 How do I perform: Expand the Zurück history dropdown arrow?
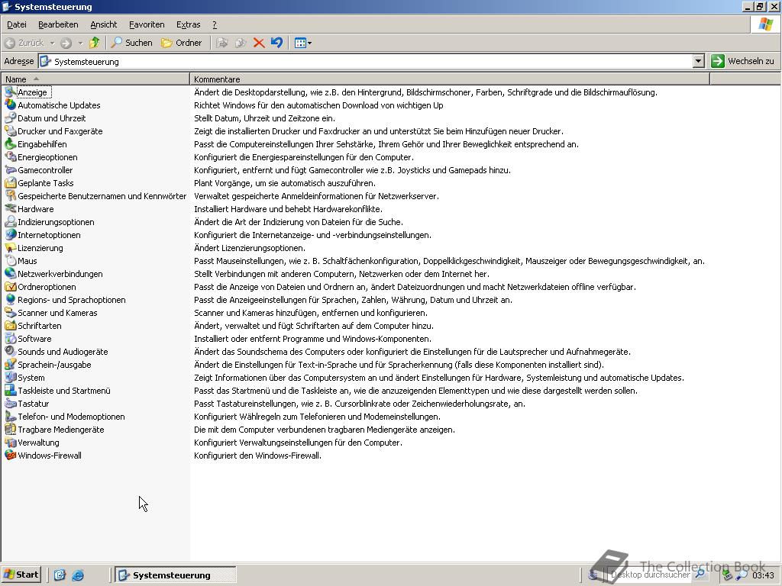(x=52, y=43)
